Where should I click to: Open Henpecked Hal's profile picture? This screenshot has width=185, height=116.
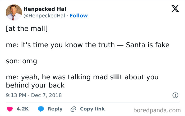tap(14, 12)
